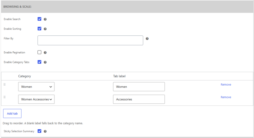Open help icon next to Enable Sorting

point(45,29)
